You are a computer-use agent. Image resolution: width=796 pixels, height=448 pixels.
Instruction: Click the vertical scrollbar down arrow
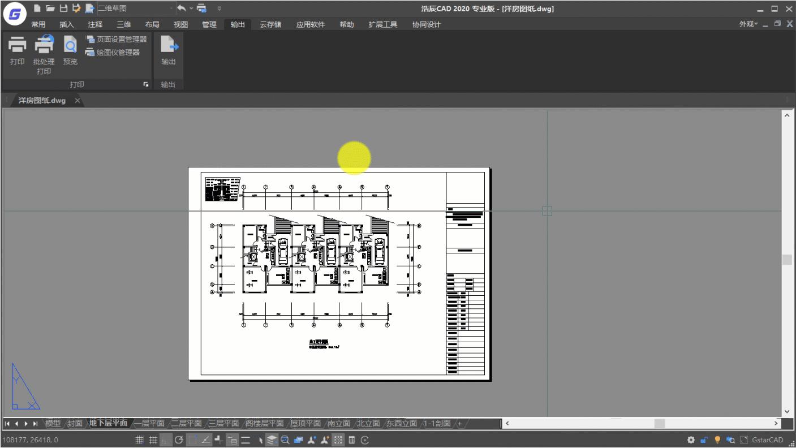(787, 411)
